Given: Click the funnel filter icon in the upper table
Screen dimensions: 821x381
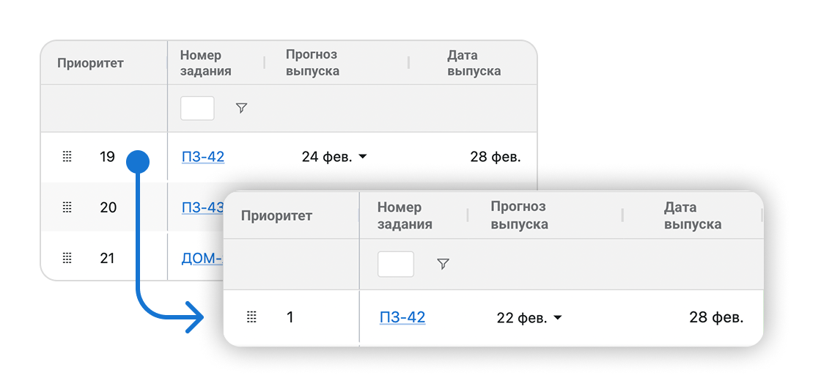Looking at the screenshot, I should pyautogui.click(x=241, y=108).
